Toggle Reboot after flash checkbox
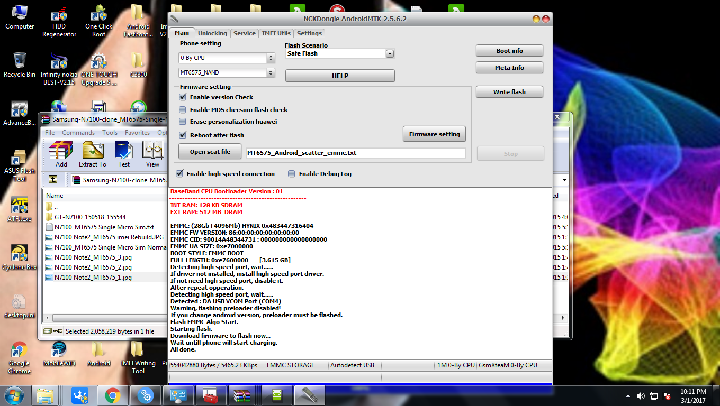The image size is (720, 406). click(183, 135)
